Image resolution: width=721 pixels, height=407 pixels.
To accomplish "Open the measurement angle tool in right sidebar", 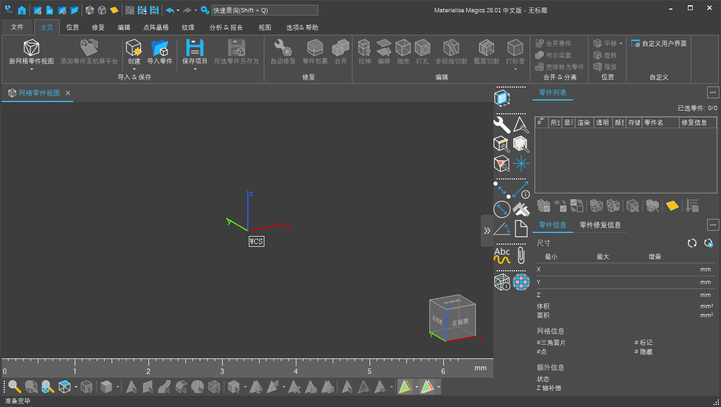I will coord(503,229).
